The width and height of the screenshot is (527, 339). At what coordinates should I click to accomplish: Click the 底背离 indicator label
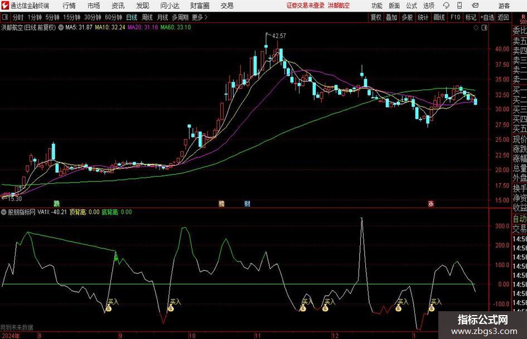[117, 212]
